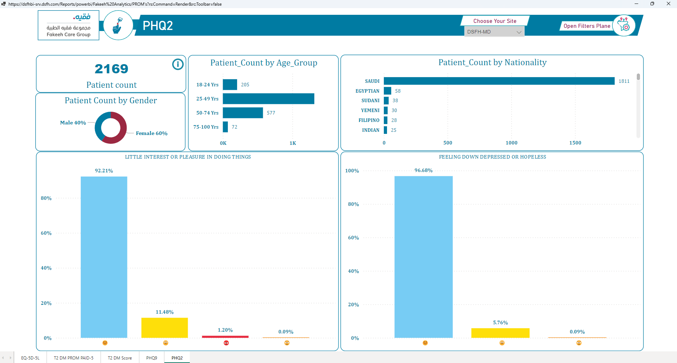Click the Patient_Count by Age_Group title
Screen dimensions: 677x363
[x=264, y=63]
